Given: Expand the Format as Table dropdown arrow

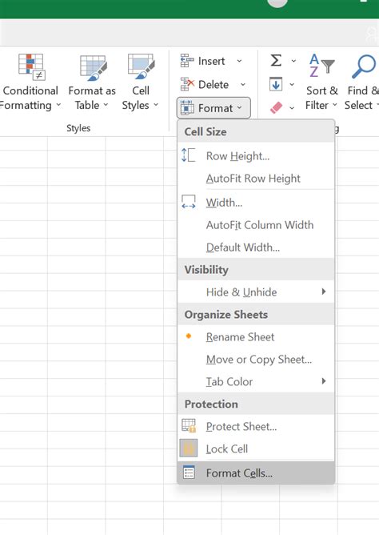Looking at the screenshot, I should (106, 105).
